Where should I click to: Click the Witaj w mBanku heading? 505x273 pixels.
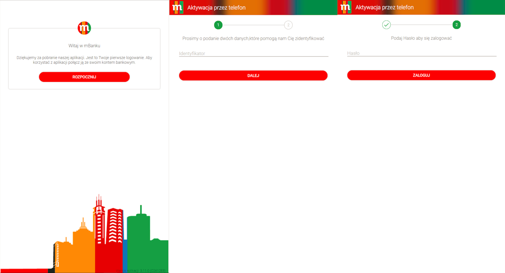[84, 45]
